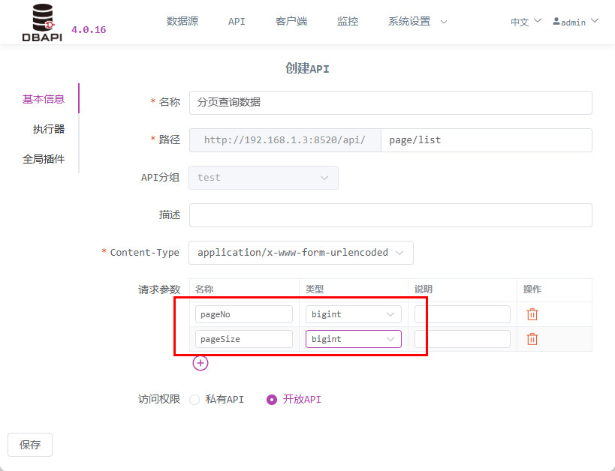Viewport: 615px width, 471px height.
Task: Open the API分组 test dropdown
Action: 263,178
